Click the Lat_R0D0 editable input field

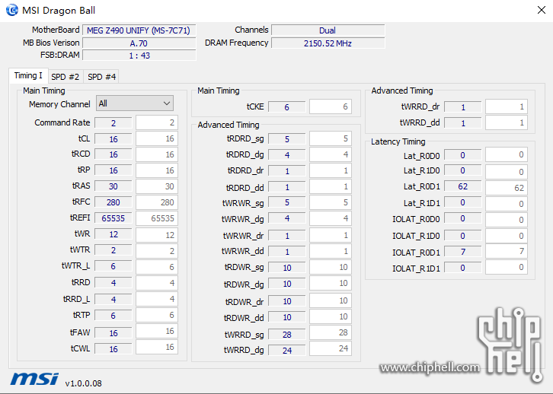point(507,154)
